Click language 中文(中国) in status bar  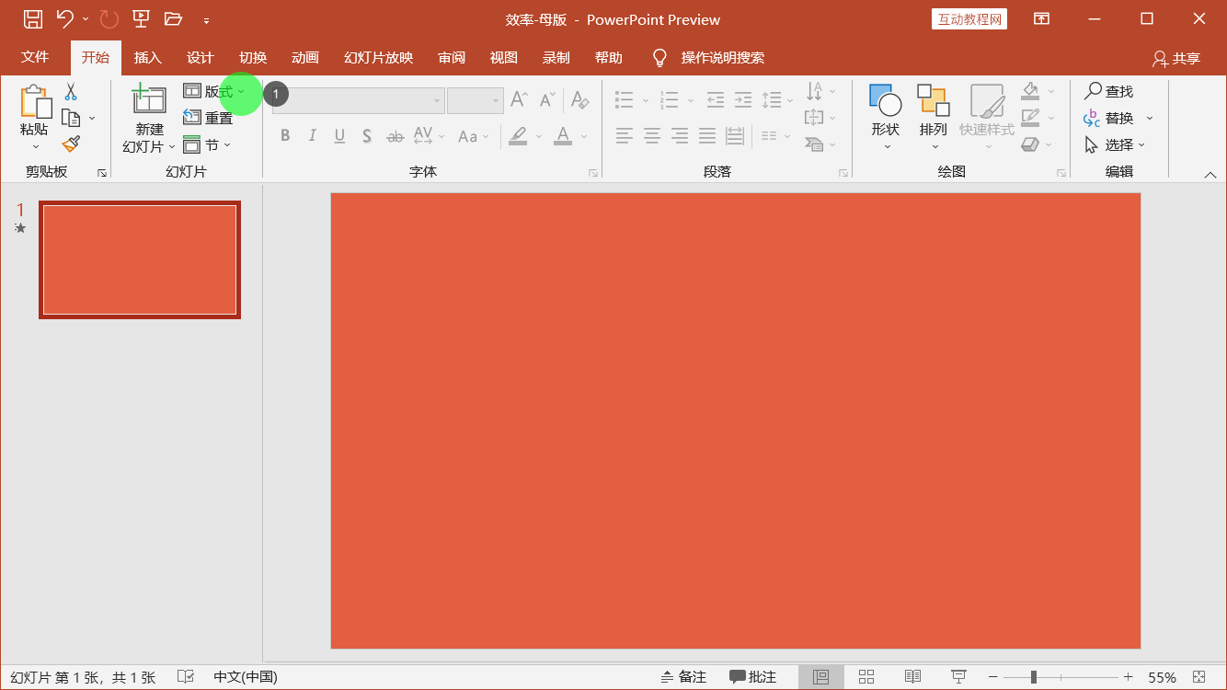[x=246, y=677]
